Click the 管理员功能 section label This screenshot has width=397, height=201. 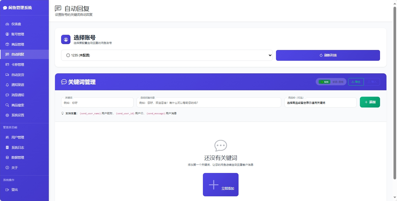(10, 127)
